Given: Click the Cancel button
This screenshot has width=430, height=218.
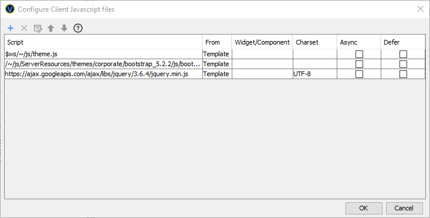Looking at the screenshot, I should pyautogui.click(x=404, y=208).
